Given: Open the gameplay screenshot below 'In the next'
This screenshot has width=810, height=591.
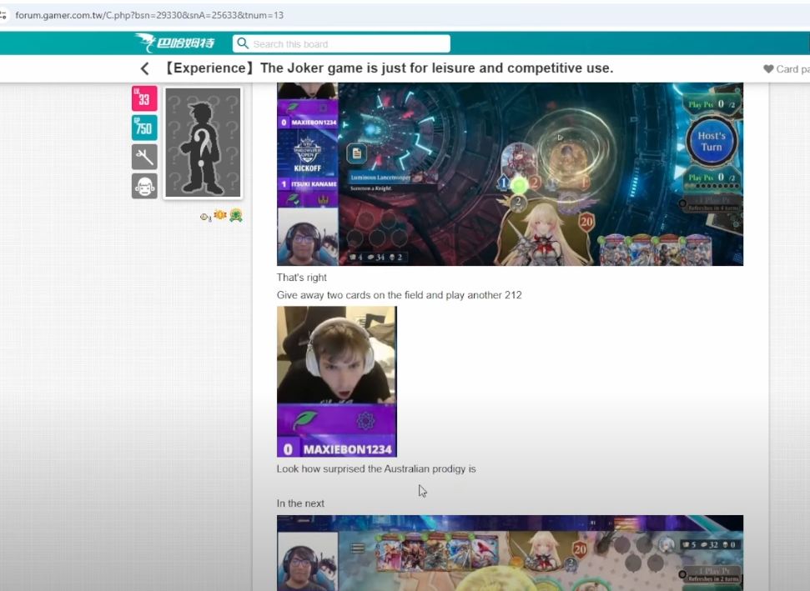Looking at the screenshot, I should tap(510, 553).
